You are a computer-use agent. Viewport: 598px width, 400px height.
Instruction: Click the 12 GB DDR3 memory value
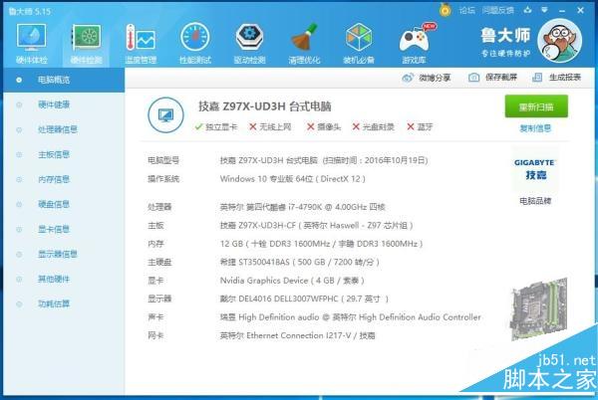tap(321, 244)
